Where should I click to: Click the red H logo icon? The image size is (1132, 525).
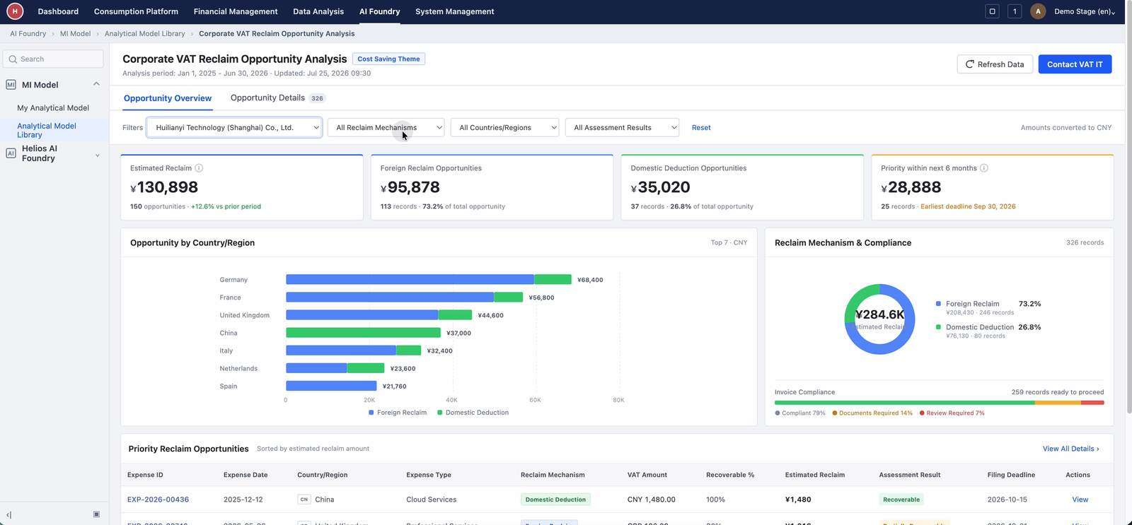click(15, 11)
